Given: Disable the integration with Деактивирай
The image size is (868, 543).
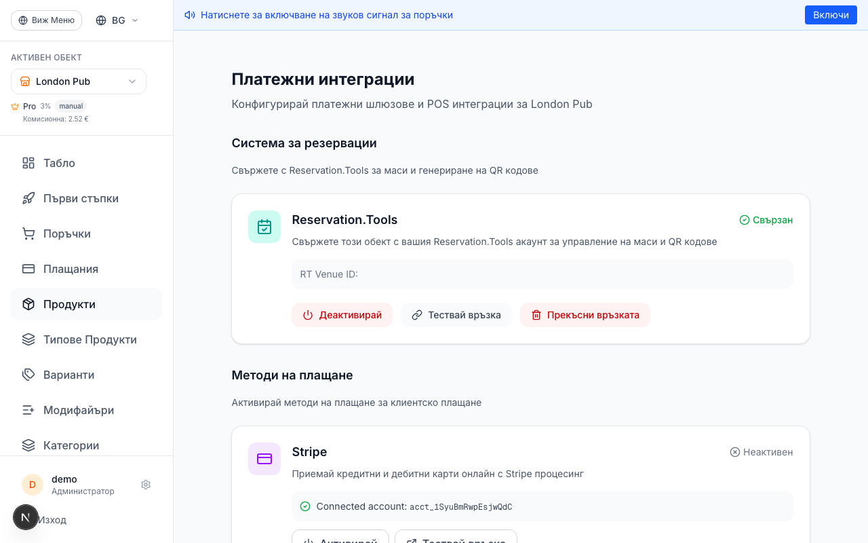Looking at the screenshot, I should (x=342, y=315).
